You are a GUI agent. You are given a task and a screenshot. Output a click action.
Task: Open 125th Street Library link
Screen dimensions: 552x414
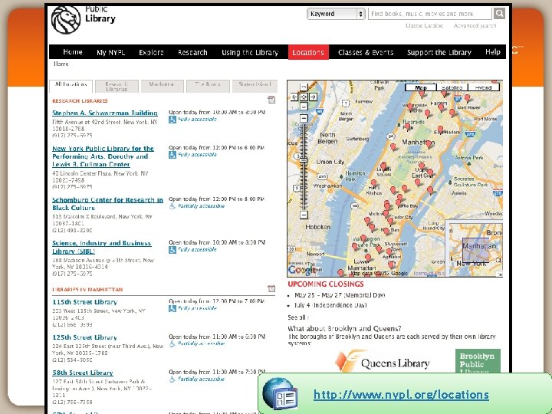pos(84,337)
